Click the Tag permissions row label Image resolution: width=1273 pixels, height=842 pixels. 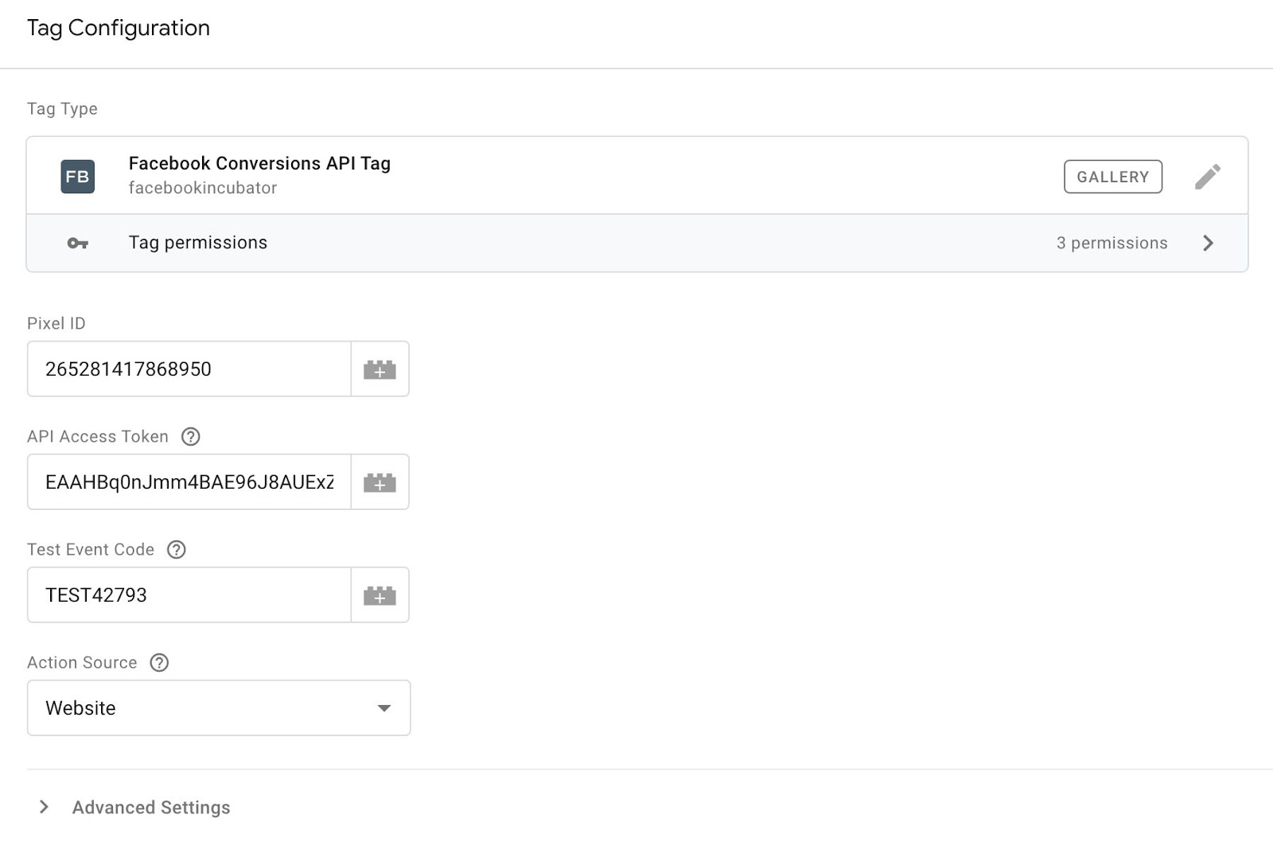coord(198,243)
